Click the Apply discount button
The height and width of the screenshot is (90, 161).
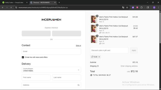click(134, 50)
